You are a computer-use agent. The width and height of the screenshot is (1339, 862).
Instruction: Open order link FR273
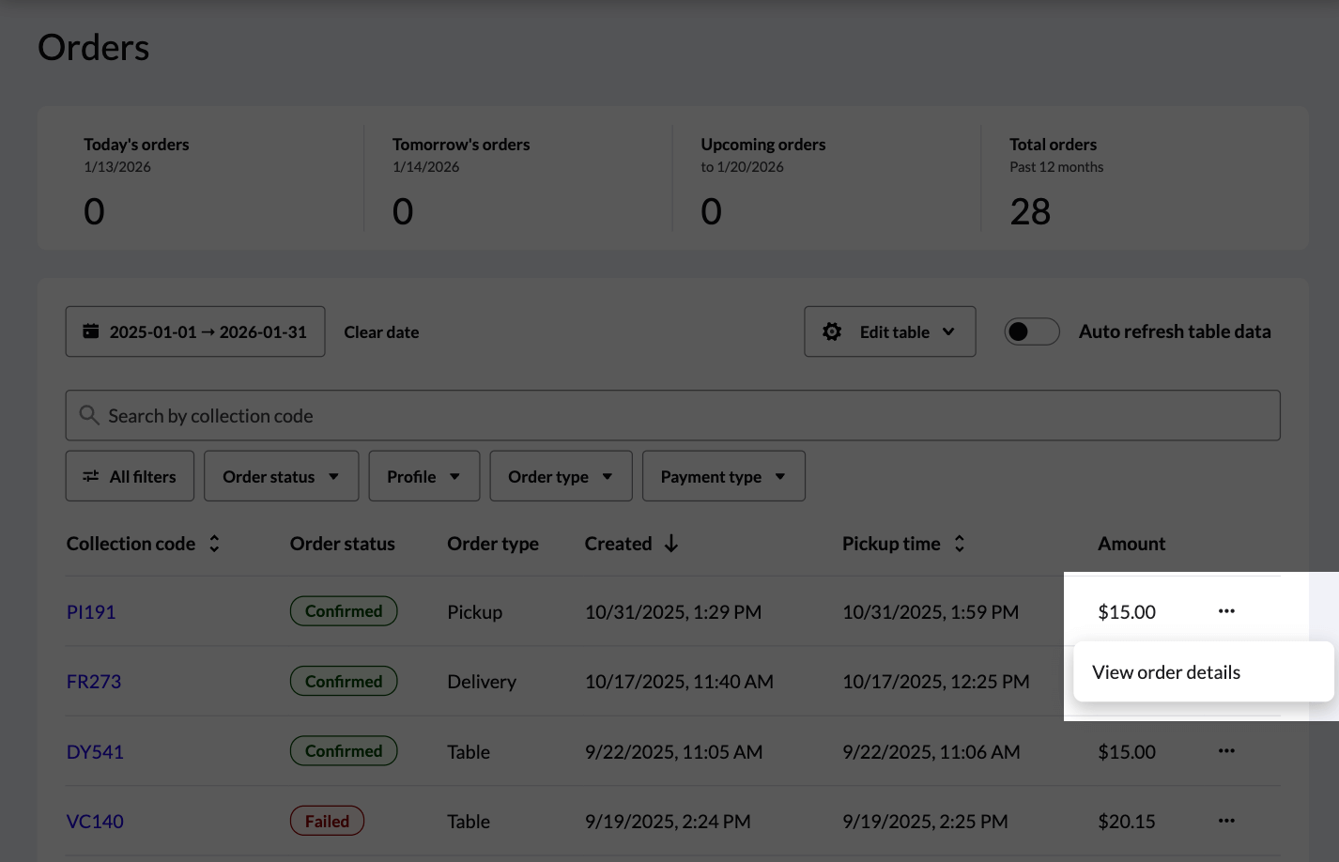click(x=94, y=682)
